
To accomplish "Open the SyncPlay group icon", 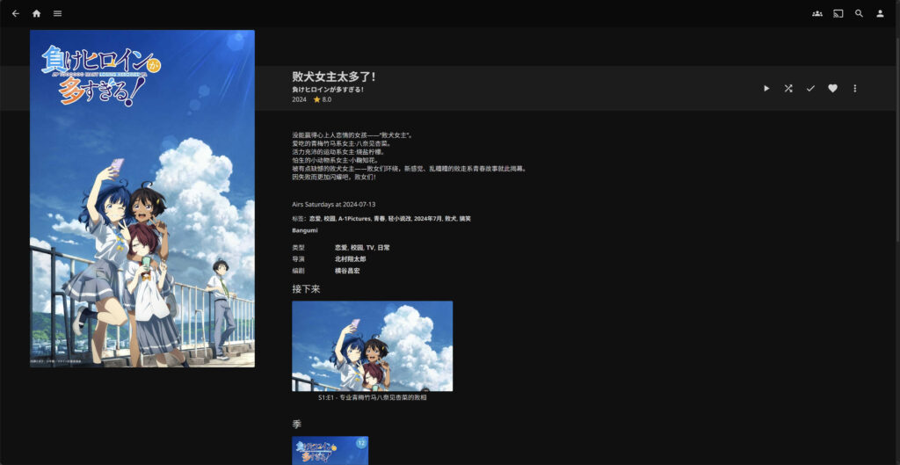I will (817, 13).
